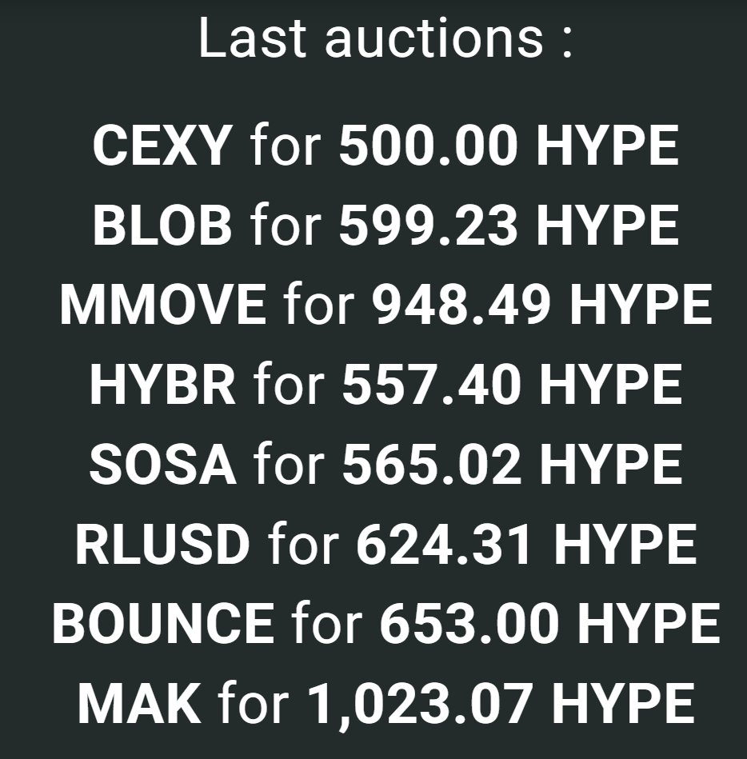This screenshot has height=759, width=747.
Task: Click the BOUNCE auction ticker
Action: pyautogui.click(x=163, y=623)
